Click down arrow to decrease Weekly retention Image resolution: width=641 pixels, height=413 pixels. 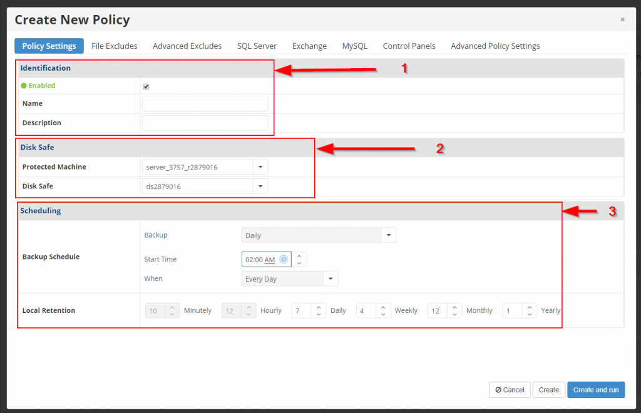click(384, 313)
